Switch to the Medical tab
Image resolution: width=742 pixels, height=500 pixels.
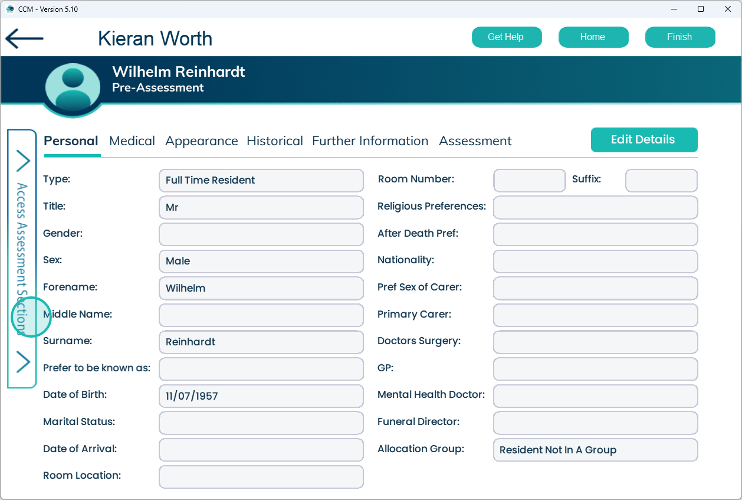pos(132,141)
